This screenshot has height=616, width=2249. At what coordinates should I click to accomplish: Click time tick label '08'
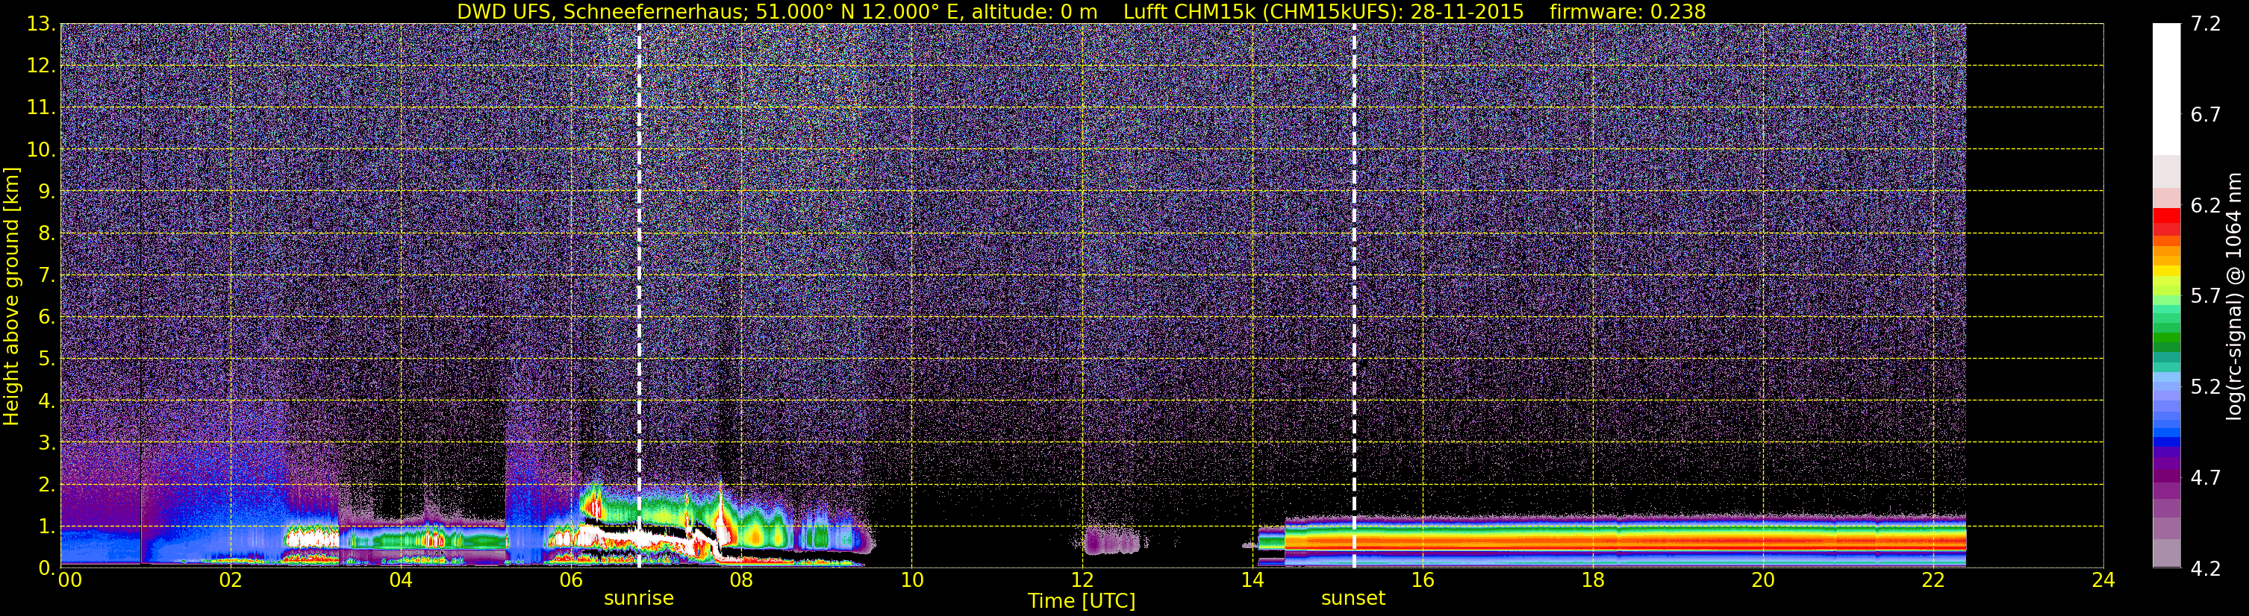pos(740,580)
